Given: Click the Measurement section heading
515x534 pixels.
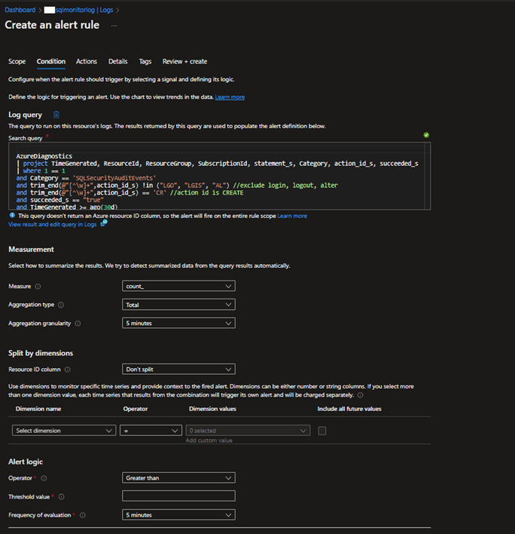Looking at the screenshot, I should coord(31,250).
